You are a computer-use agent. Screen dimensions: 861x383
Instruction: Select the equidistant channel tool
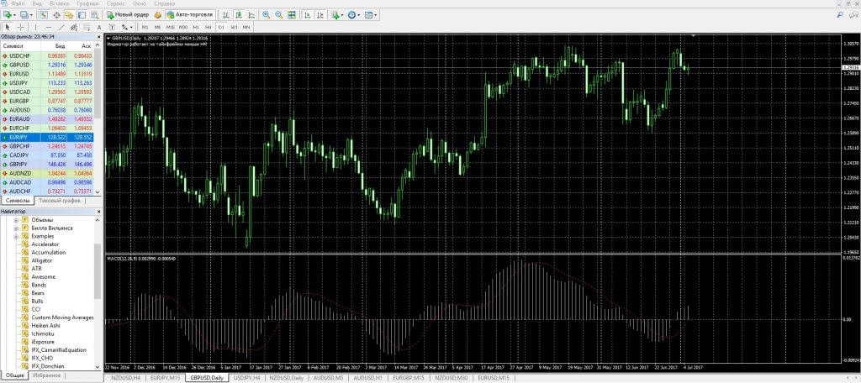[74, 27]
